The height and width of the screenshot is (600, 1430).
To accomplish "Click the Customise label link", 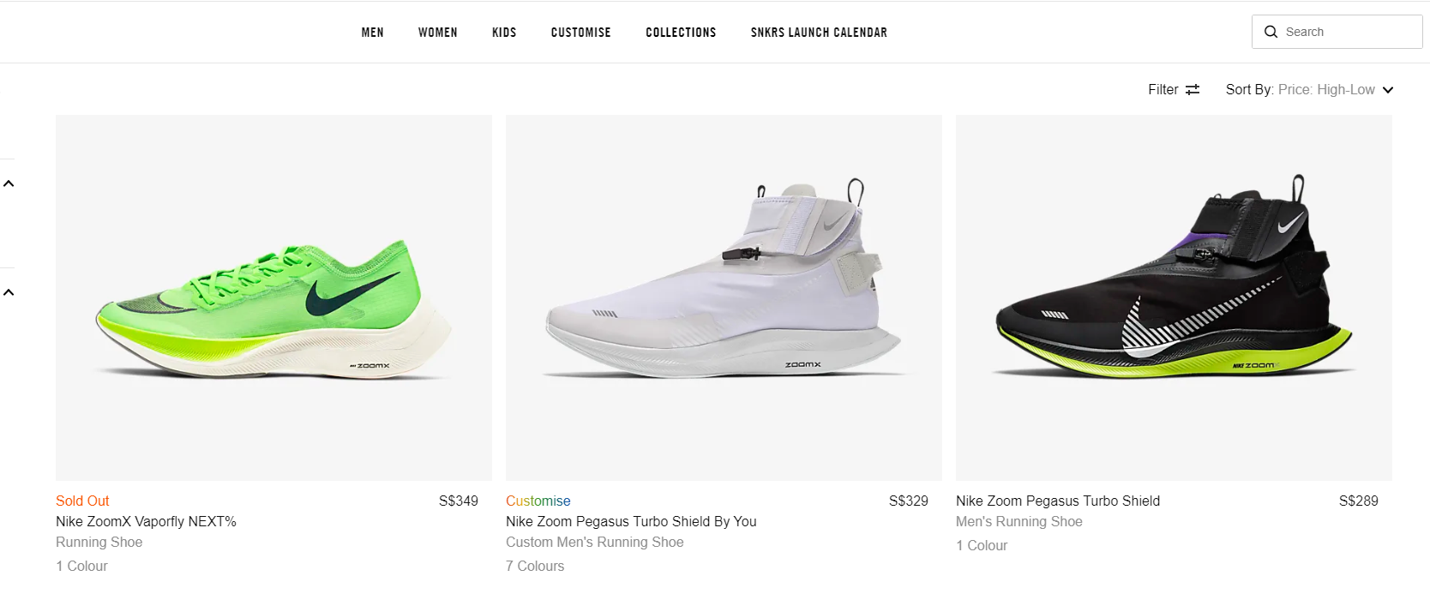I will (538, 501).
